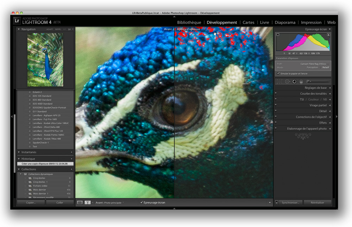
Task: Apply the Lensflare - Kodak Portra 160VC preset
Action: point(49,135)
